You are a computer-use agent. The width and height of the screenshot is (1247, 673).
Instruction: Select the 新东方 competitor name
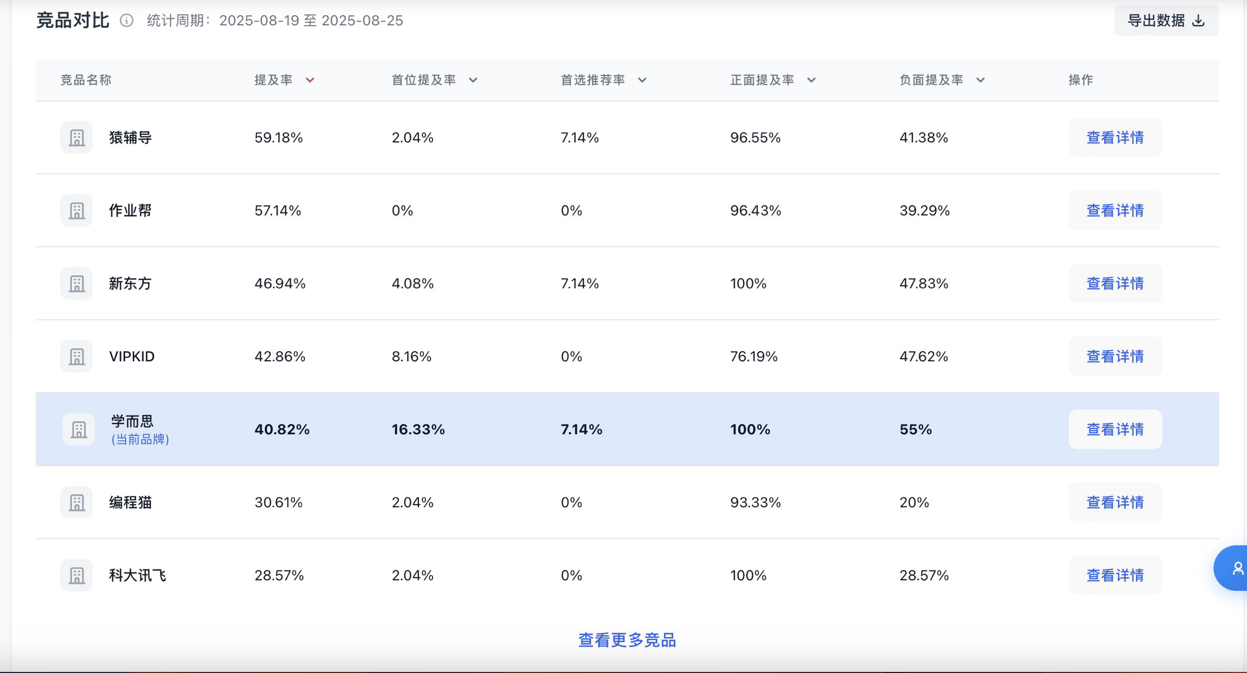coord(130,283)
